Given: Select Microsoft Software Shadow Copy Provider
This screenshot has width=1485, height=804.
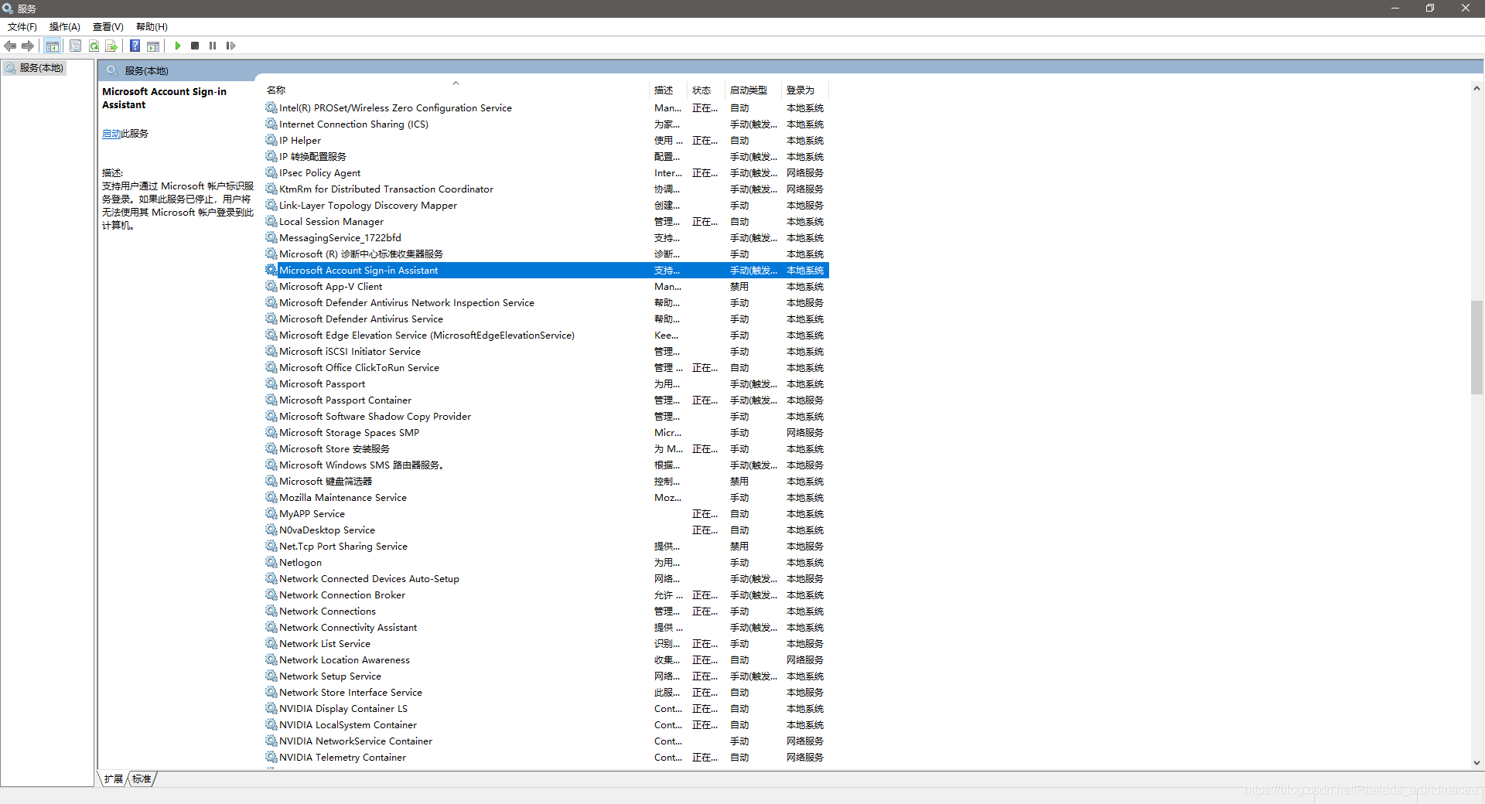Looking at the screenshot, I should pyautogui.click(x=546, y=417).
